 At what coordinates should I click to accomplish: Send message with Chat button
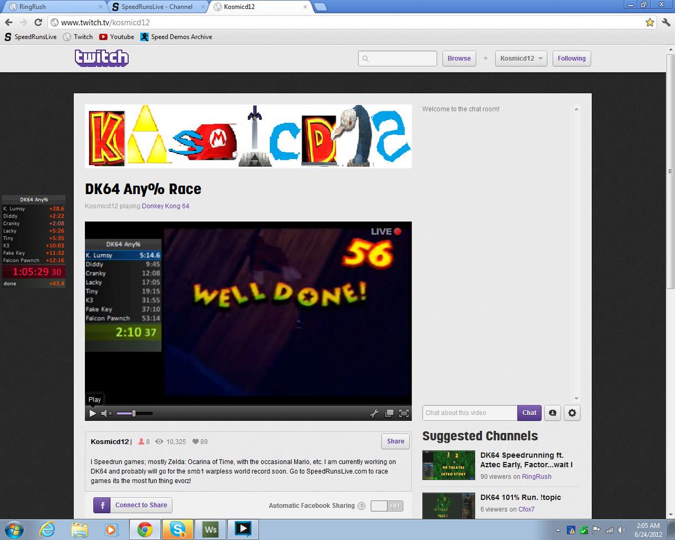pos(529,413)
